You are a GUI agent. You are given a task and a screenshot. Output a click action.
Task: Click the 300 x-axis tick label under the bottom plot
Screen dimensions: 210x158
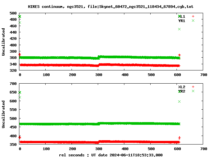pos(99,149)
